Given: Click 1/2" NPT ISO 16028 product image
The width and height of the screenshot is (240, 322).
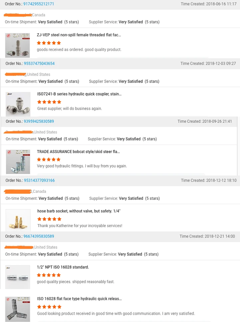Looking at the screenshot, I should [18, 277].
